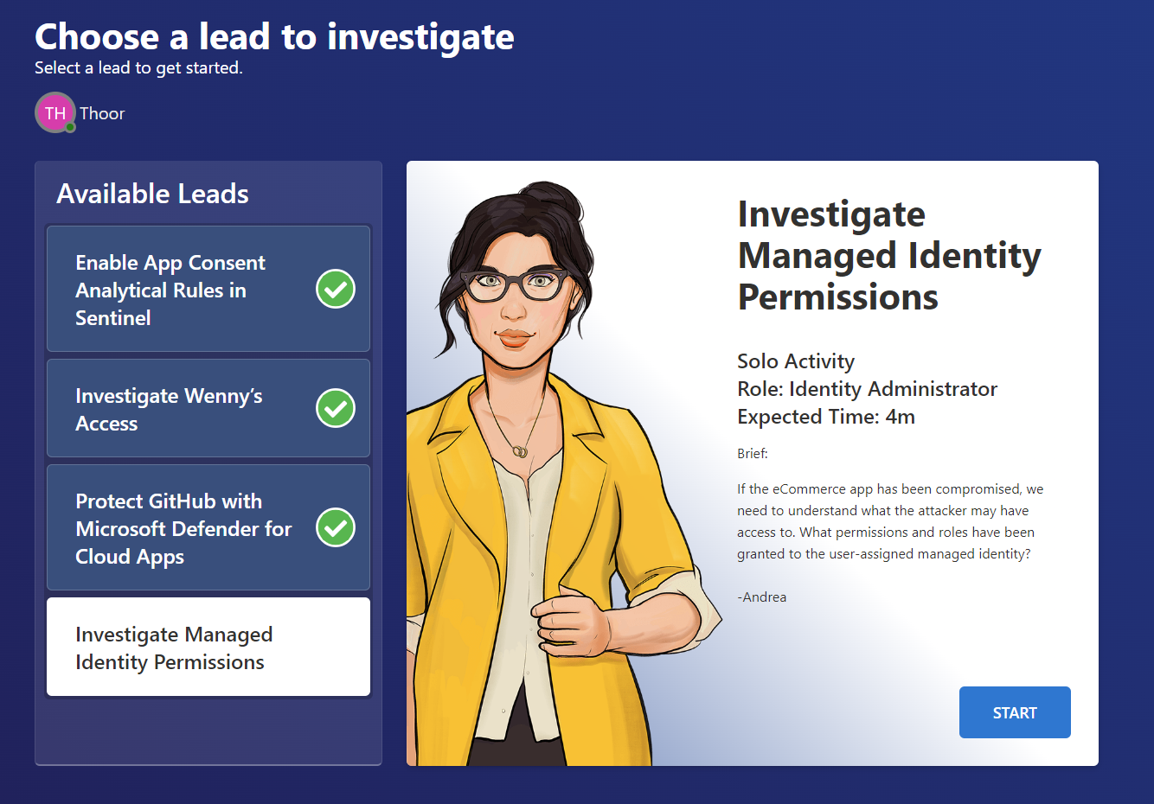1154x804 pixels.
Task: Click the 'Expected Time: 4m' text
Action: coord(826,417)
